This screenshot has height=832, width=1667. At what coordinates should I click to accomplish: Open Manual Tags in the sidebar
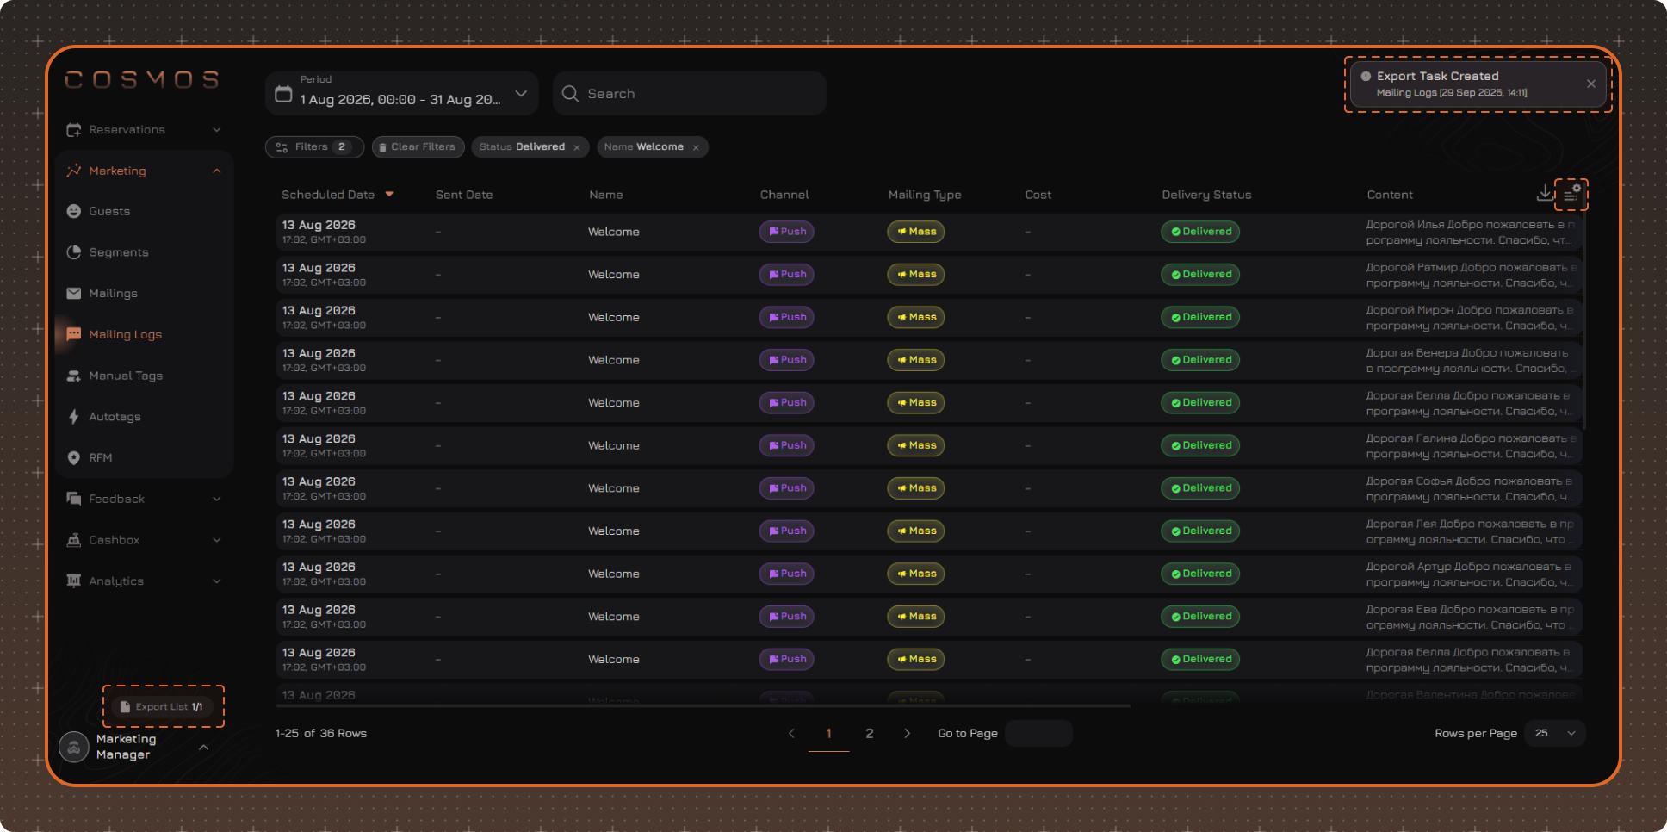(x=126, y=376)
